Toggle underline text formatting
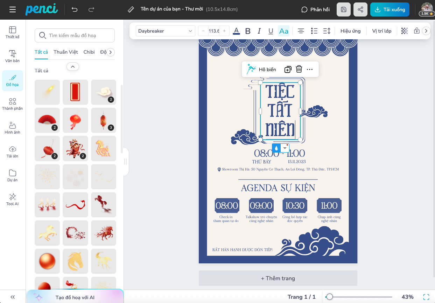Image resolution: width=435 pixels, height=303 pixels. coord(271,31)
